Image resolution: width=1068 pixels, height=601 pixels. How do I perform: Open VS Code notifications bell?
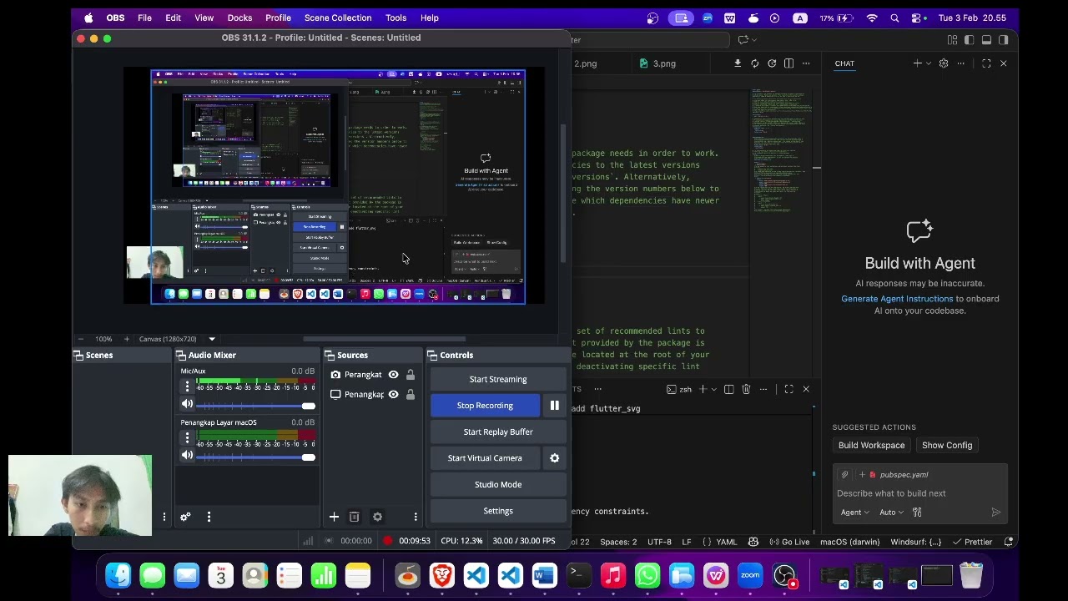(1009, 542)
